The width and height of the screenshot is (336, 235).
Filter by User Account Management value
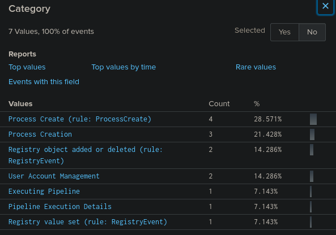[54, 176]
